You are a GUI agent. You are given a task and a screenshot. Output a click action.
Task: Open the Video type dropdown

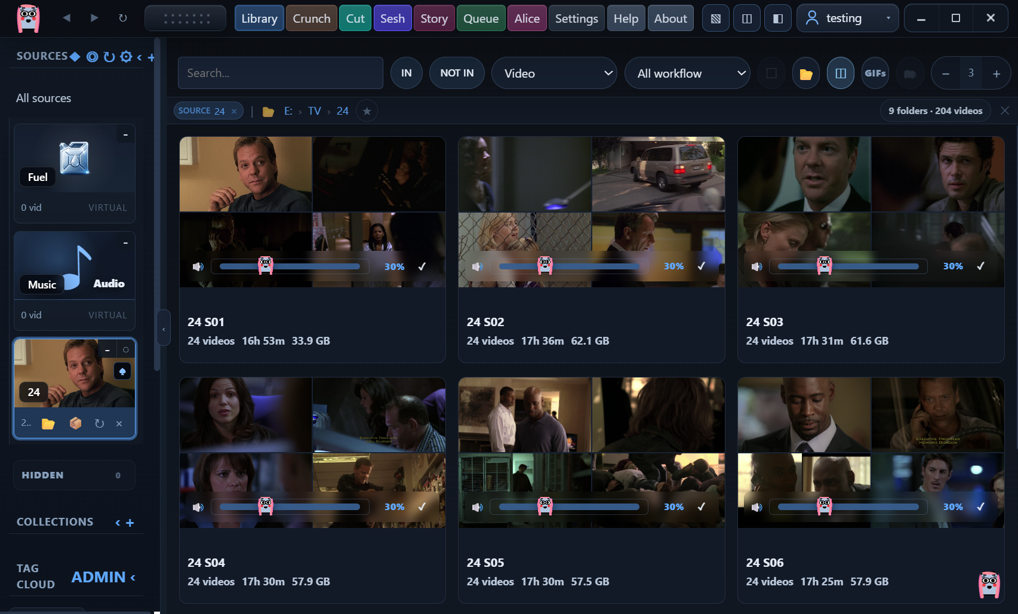(554, 73)
